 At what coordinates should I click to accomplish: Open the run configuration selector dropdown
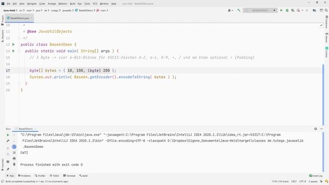[260, 10]
